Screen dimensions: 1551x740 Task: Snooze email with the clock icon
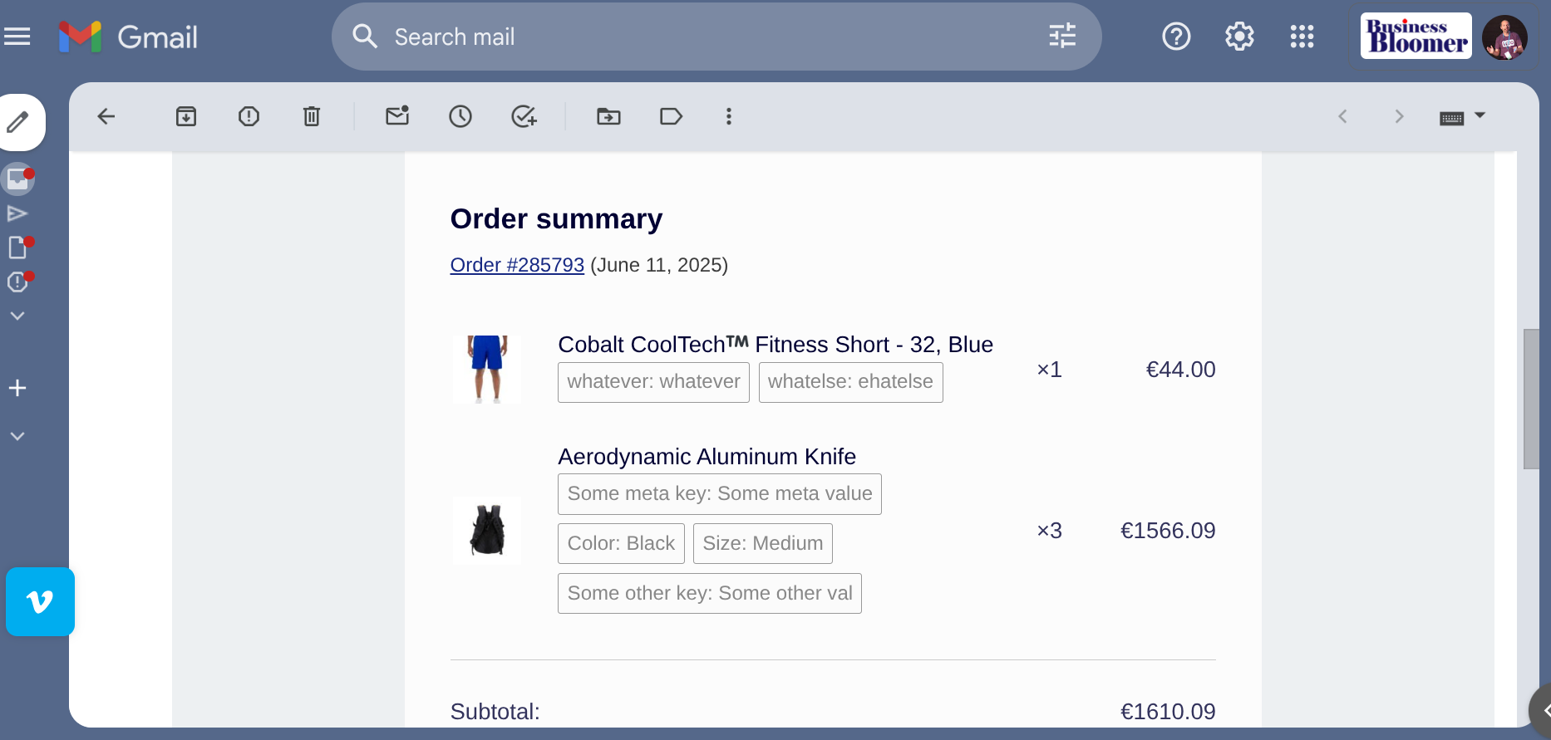click(x=460, y=116)
